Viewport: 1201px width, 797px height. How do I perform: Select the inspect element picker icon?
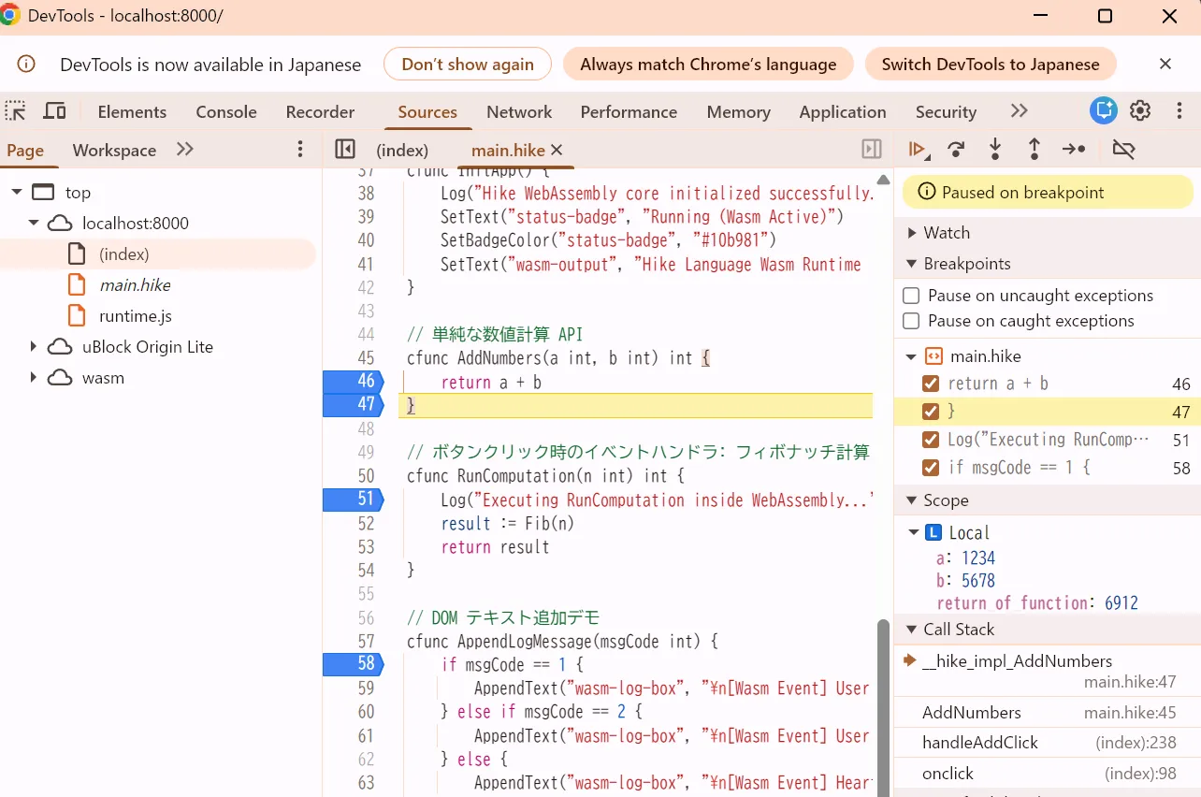[16, 111]
